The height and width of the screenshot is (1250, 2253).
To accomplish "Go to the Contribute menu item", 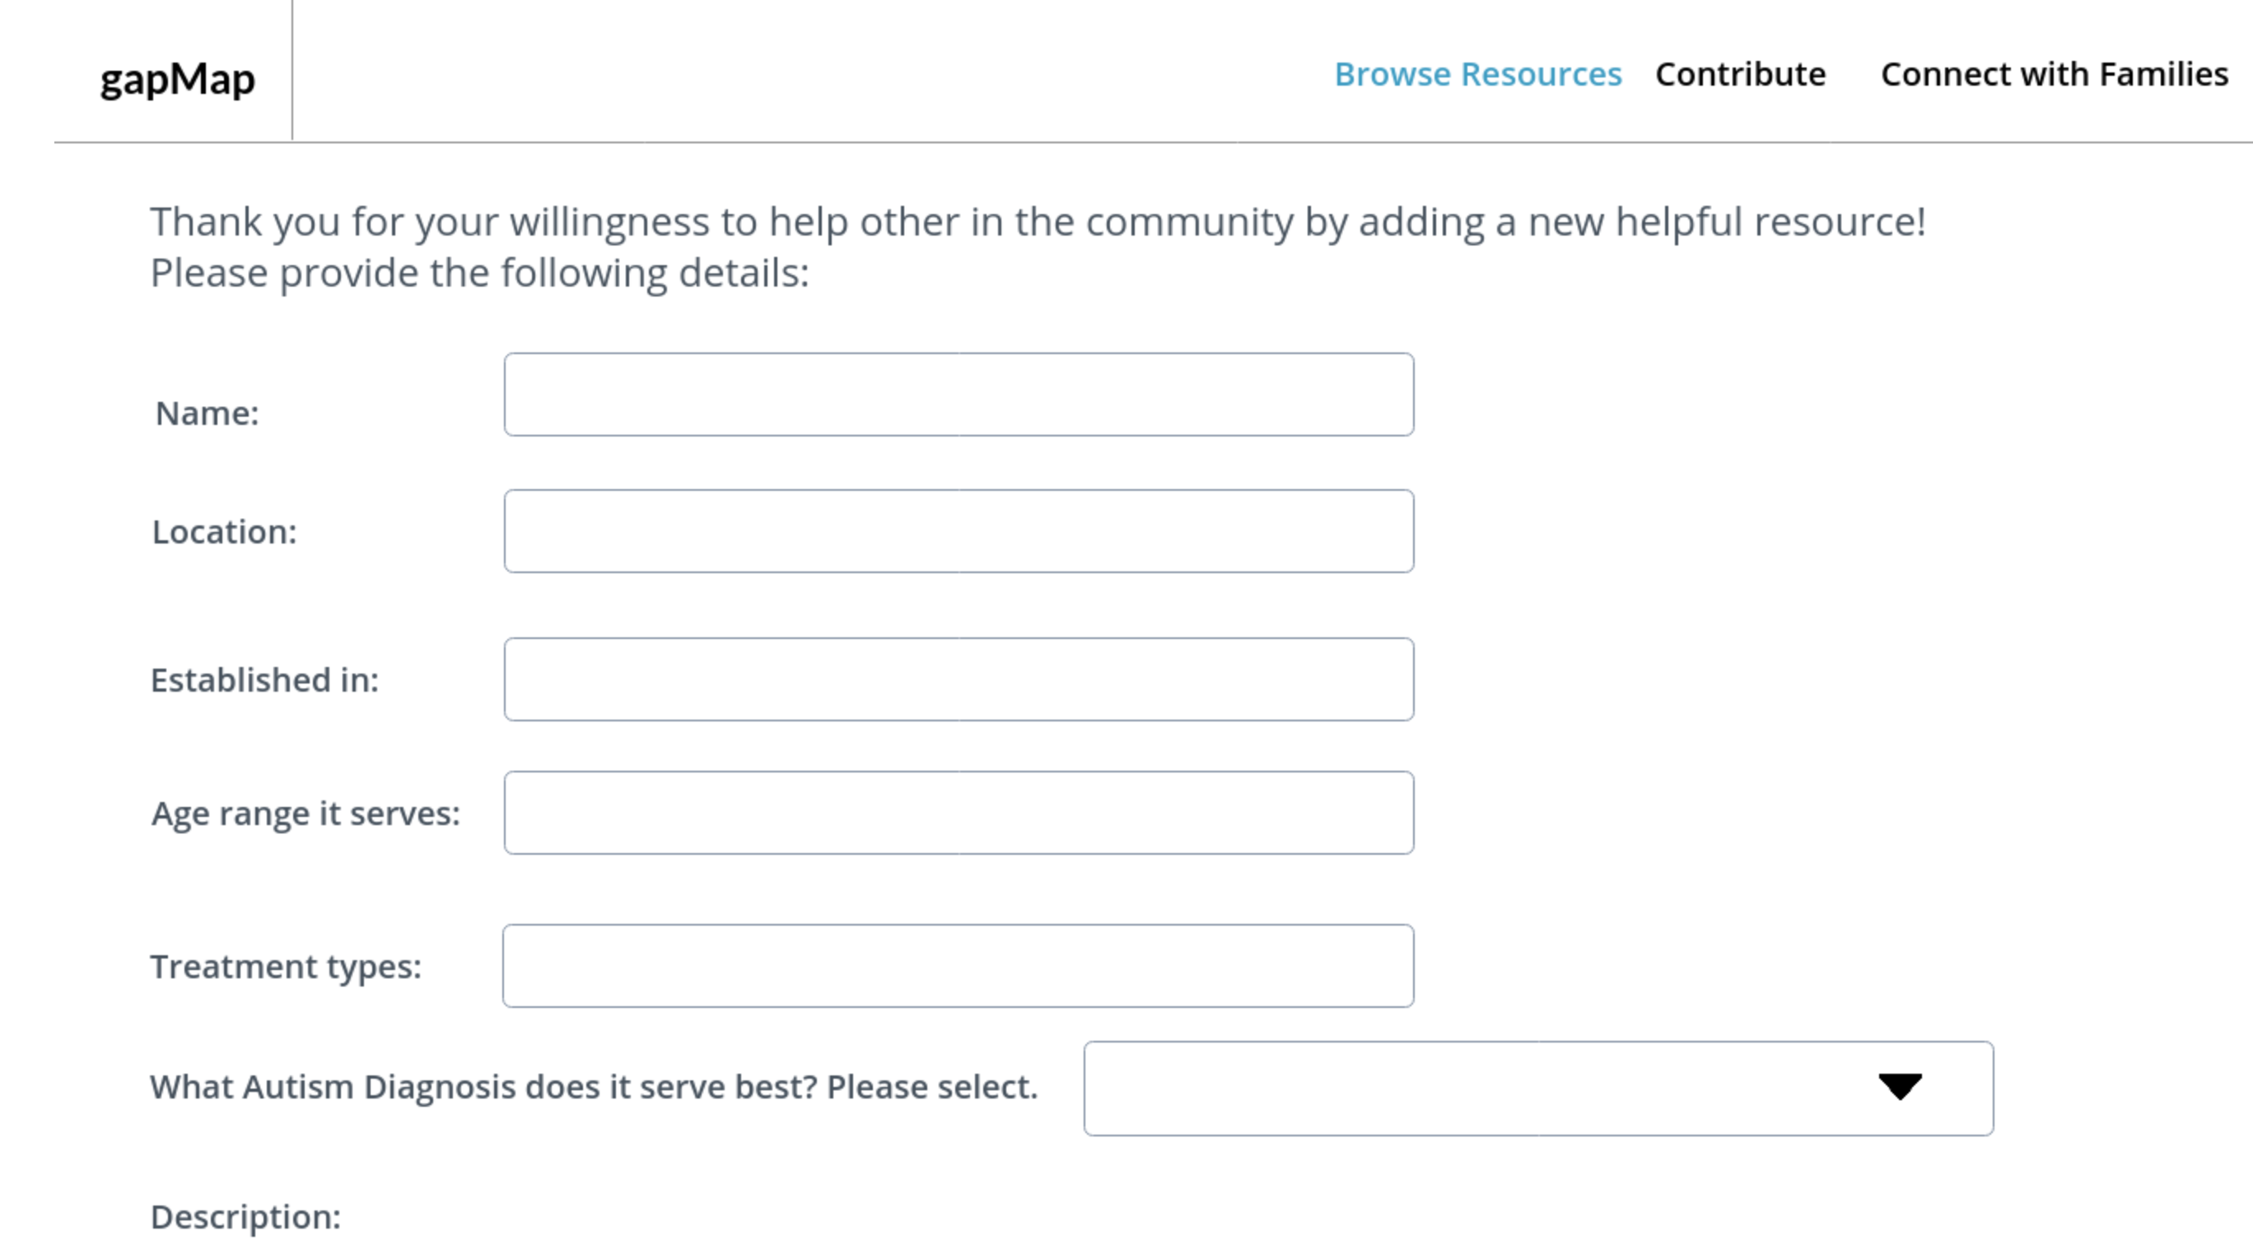I will 1740,74.
